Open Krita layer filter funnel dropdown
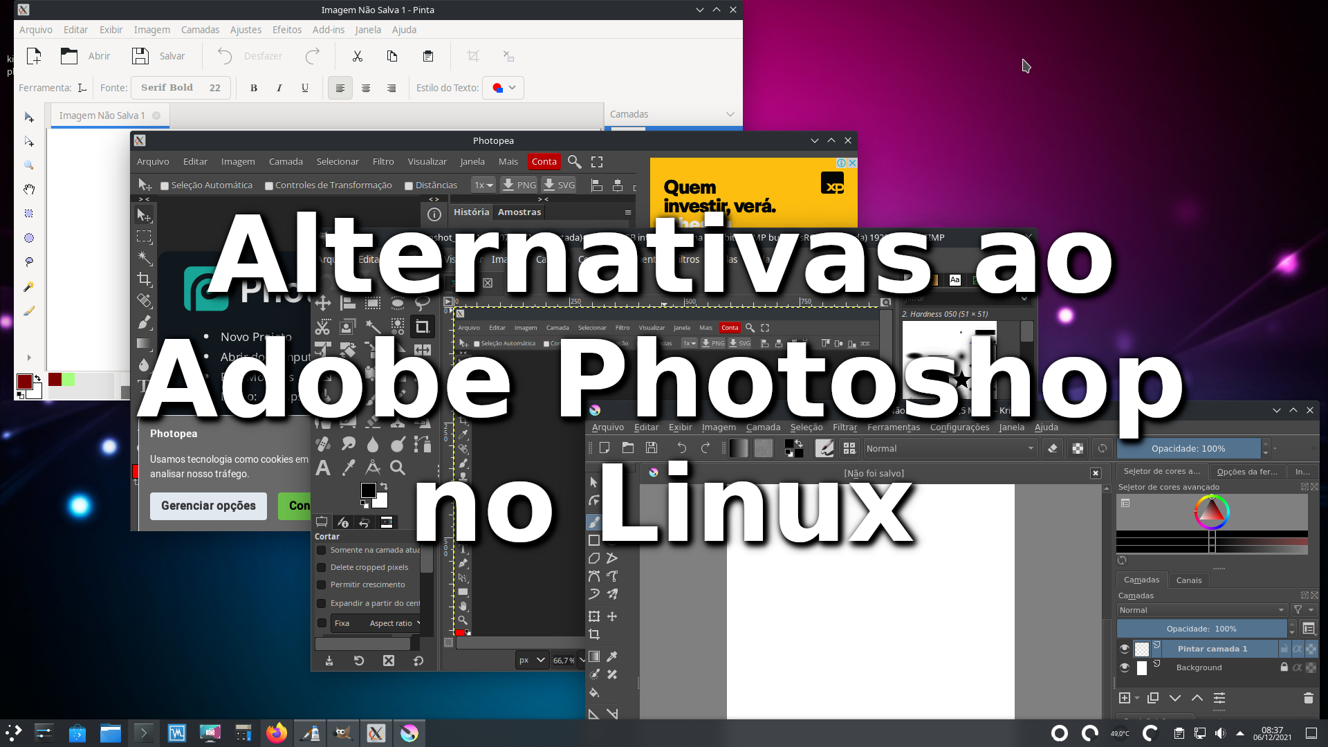The width and height of the screenshot is (1328, 747). click(1304, 610)
